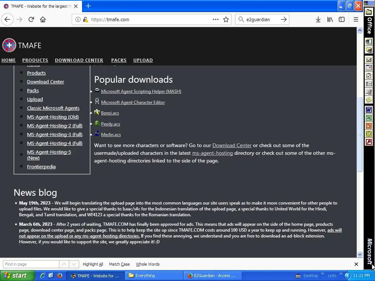Download Merlin.acs character
The image size is (375, 281).
(111, 135)
